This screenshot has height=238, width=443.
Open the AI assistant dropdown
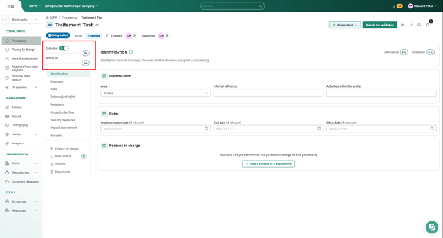click(x=344, y=25)
